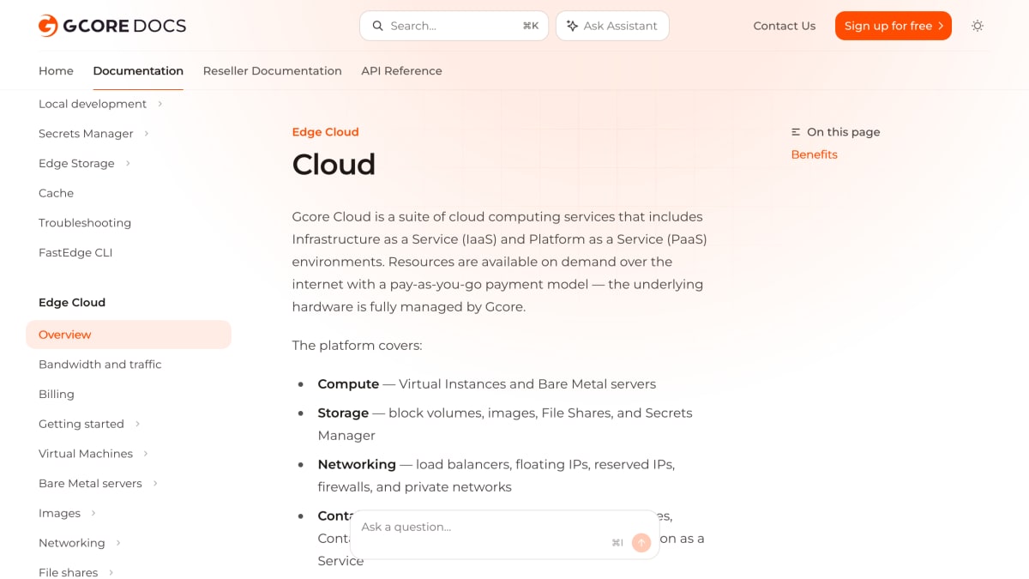1029x579 pixels.
Task: Expand Images chevron in sidebar
Action: pos(93,513)
